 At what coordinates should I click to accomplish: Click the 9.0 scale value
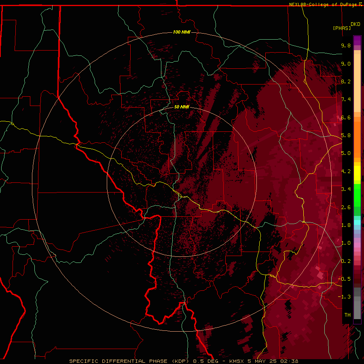click(346, 63)
